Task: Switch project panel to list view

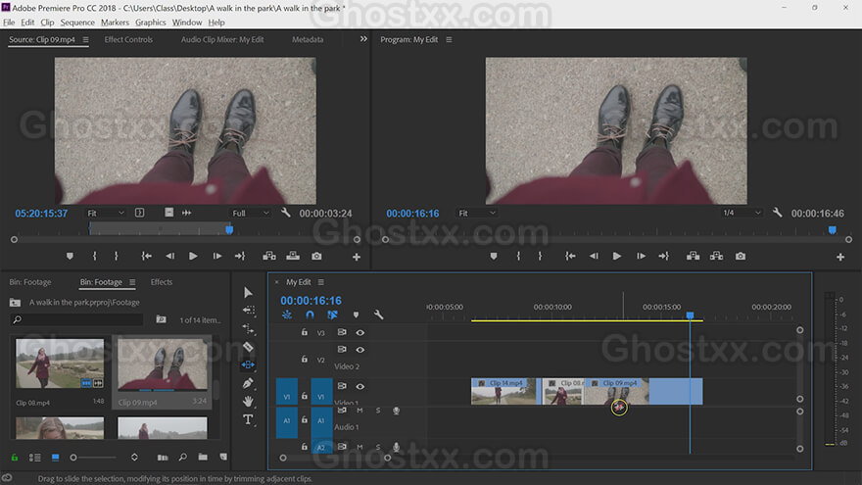Action: 34,458
